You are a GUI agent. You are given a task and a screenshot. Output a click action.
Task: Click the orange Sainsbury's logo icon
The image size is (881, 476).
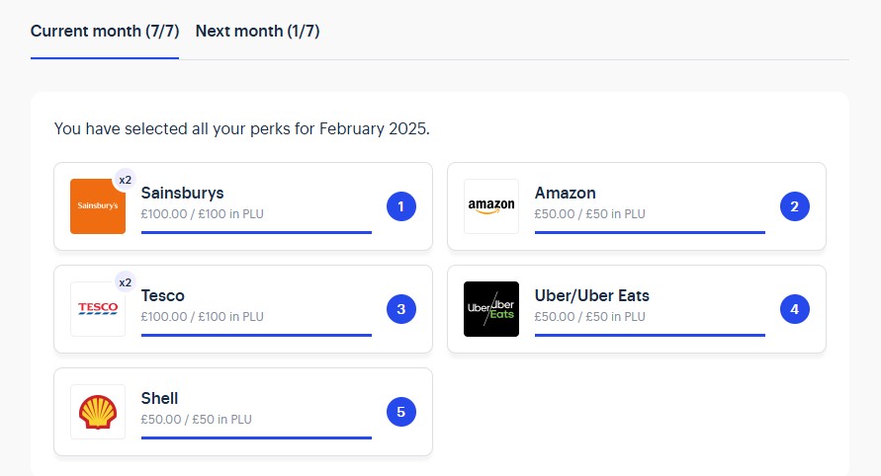click(98, 206)
